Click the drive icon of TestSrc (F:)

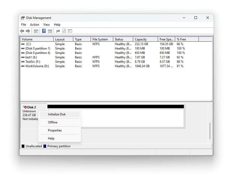click(x=23, y=62)
